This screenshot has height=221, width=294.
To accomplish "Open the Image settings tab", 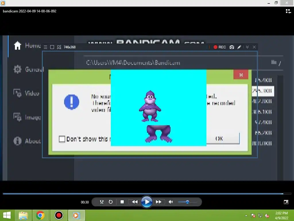I will 27,117.
